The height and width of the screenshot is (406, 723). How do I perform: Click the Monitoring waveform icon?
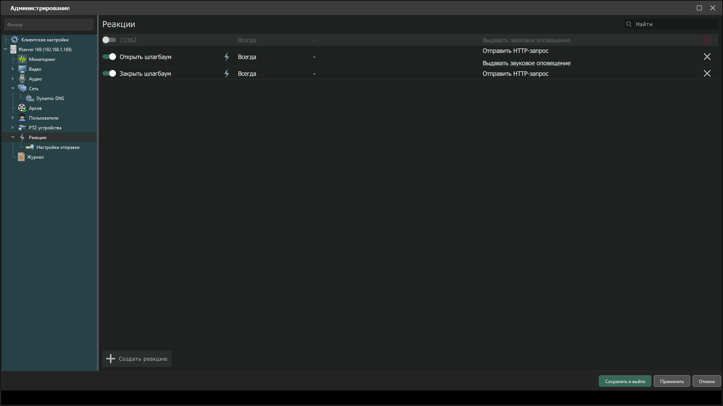click(x=22, y=59)
